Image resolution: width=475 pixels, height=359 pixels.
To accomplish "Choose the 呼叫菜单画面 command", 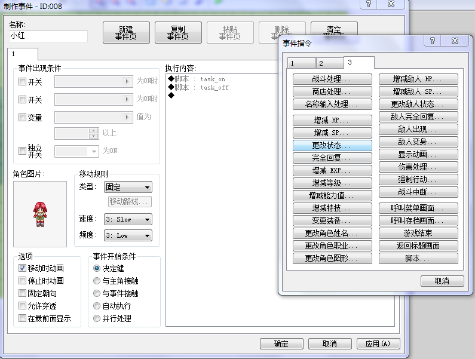I will click(418, 208).
